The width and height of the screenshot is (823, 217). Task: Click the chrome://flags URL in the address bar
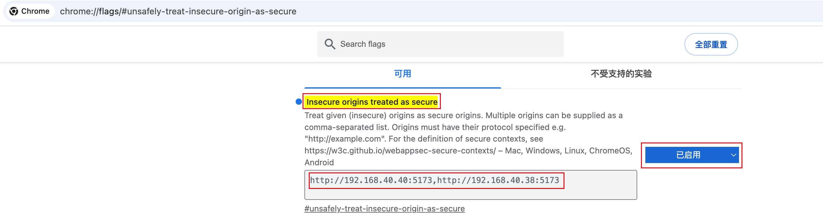coord(178,12)
